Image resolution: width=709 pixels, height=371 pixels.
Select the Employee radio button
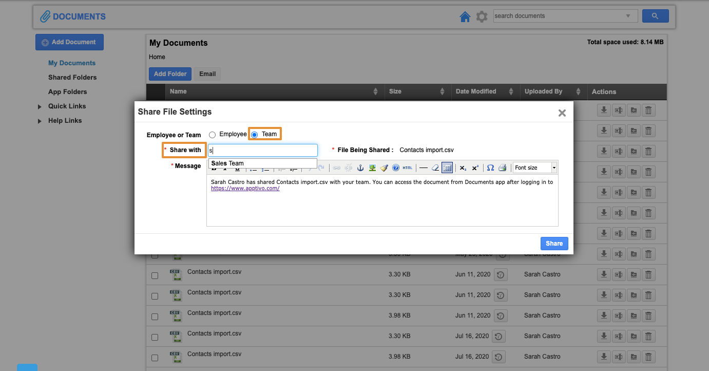pos(212,135)
